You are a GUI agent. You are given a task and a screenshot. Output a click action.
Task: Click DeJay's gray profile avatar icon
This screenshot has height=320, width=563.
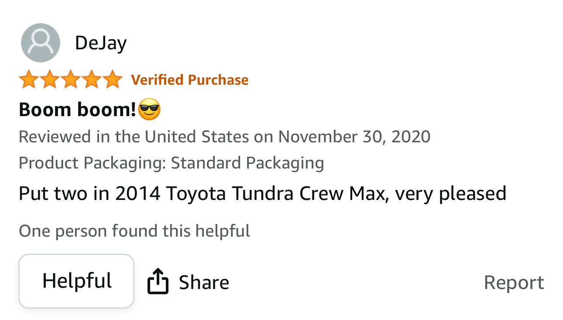point(41,43)
